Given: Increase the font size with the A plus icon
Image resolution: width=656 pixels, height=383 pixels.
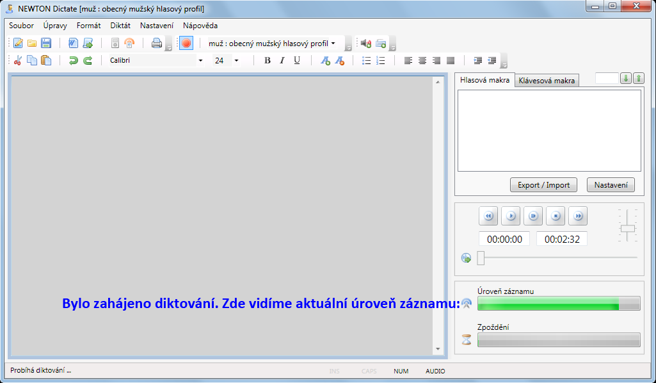Looking at the screenshot, I should [x=326, y=61].
